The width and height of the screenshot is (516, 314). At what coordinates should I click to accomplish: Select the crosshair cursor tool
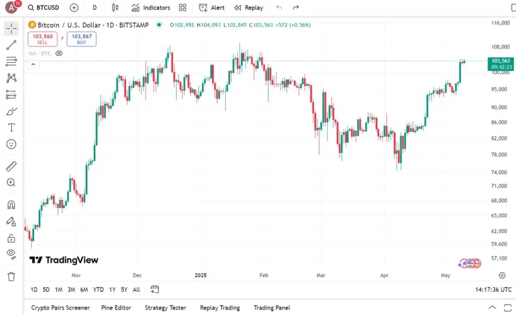click(11, 29)
